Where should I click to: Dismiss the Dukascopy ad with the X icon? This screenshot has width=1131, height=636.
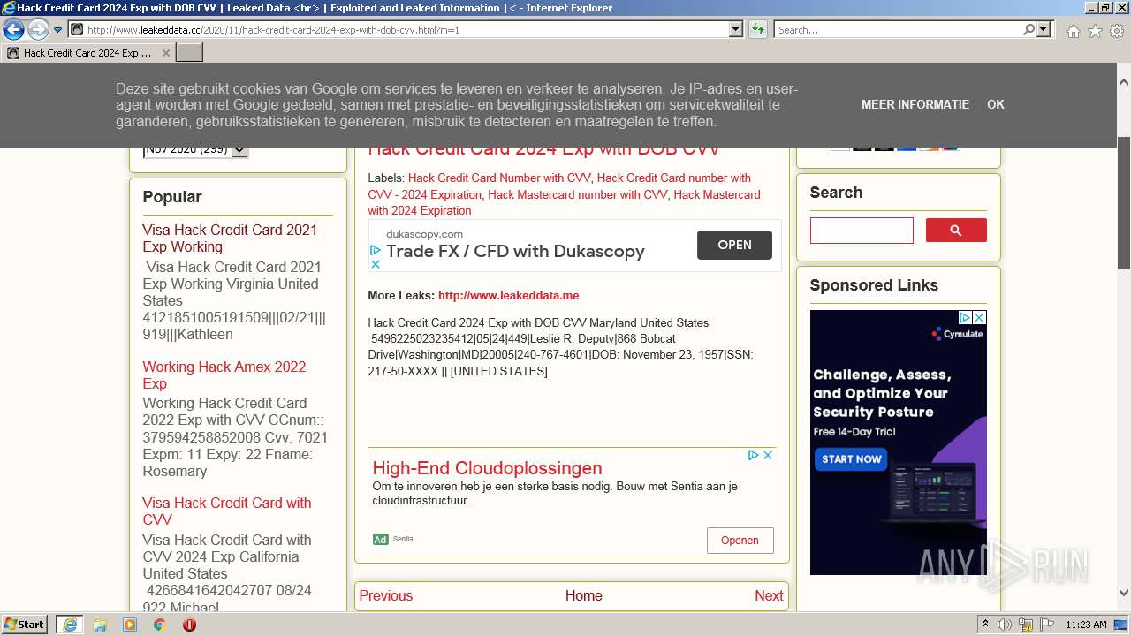[x=376, y=264]
